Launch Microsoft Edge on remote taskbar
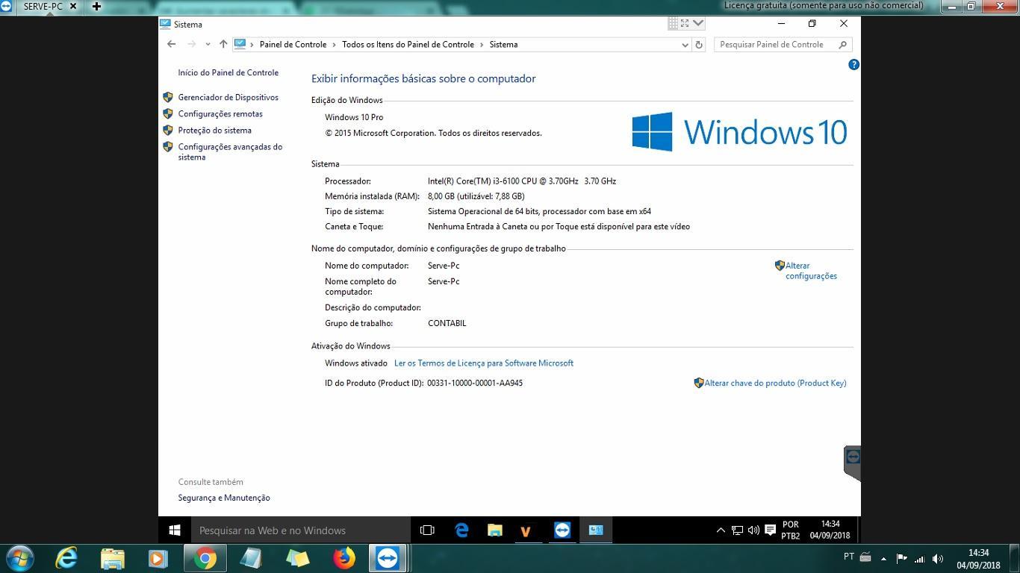The image size is (1020, 573). click(x=461, y=530)
